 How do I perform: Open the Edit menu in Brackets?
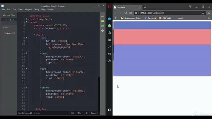coord(9,9)
